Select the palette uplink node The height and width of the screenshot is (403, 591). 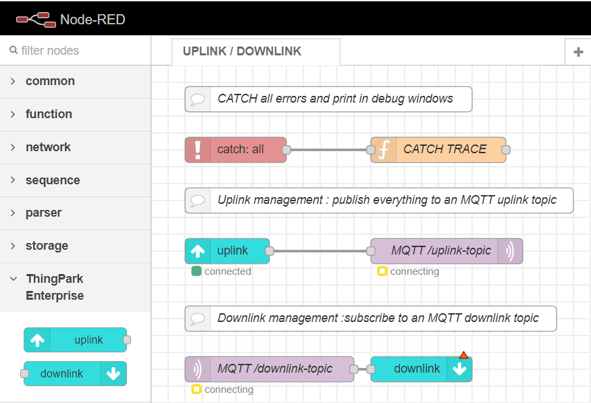pyautogui.click(x=75, y=340)
